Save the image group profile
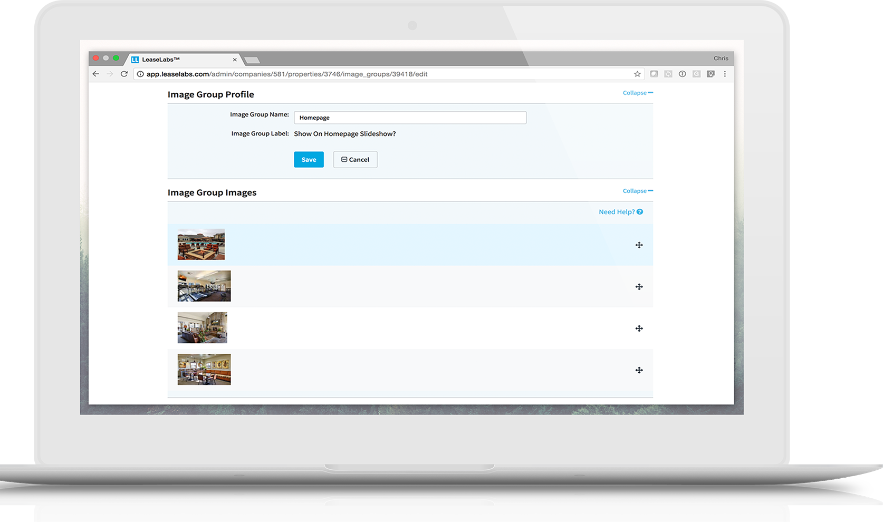This screenshot has height=522, width=883. click(x=309, y=159)
